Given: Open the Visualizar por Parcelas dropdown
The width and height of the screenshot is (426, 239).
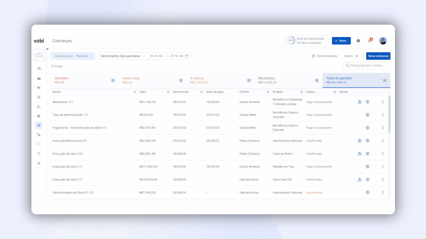Looking at the screenshot, I should (73, 56).
